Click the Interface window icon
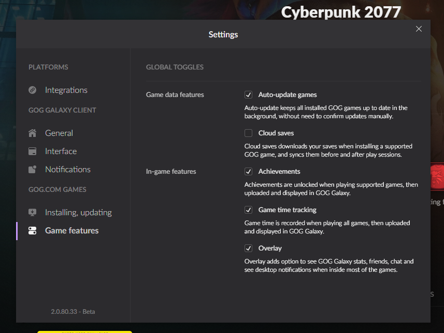The width and height of the screenshot is (444, 333). point(32,151)
